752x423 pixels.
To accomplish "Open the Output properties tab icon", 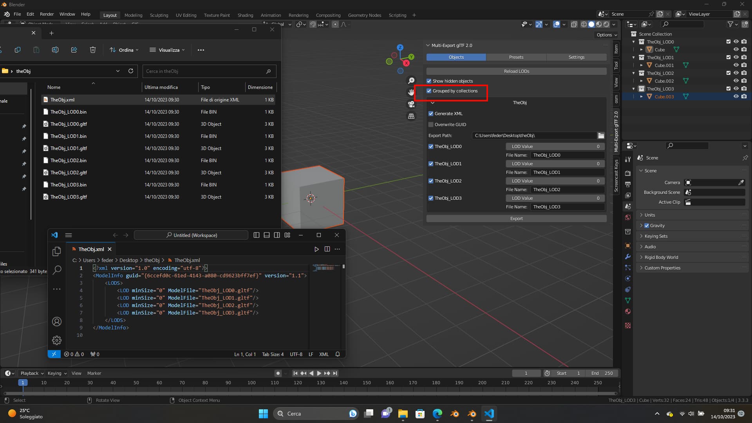I will 628,184.
